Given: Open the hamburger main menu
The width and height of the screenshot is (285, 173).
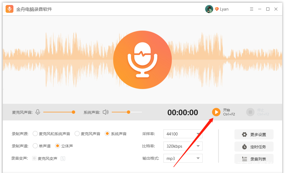Looking at the screenshot, I should point(251,9).
